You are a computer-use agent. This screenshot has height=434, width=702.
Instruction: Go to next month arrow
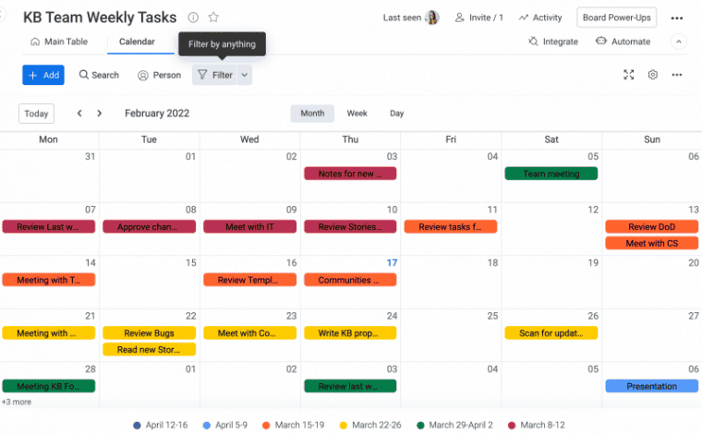coord(103,114)
